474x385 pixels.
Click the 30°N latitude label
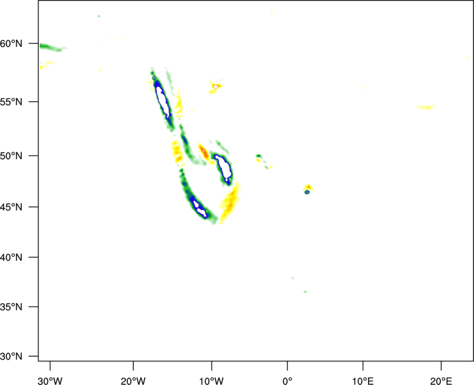(11, 357)
